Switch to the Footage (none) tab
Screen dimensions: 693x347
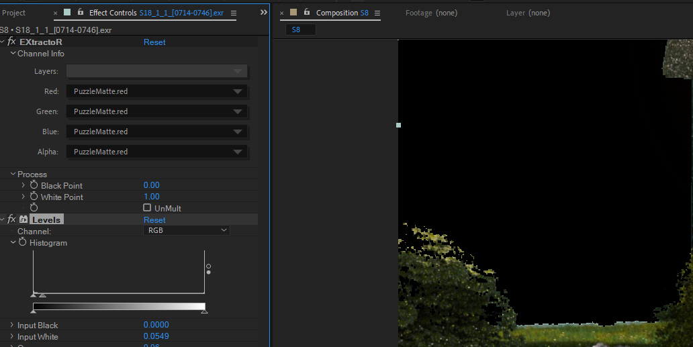click(x=431, y=13)
